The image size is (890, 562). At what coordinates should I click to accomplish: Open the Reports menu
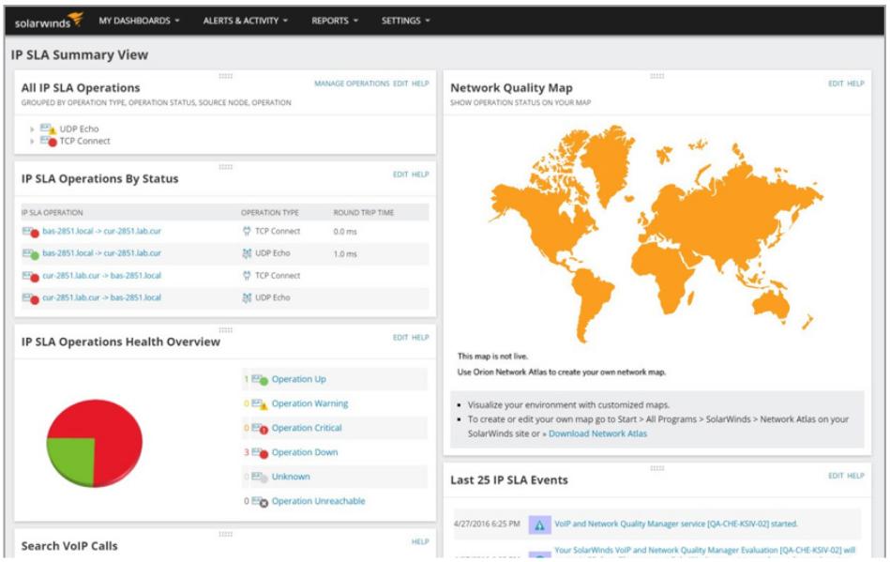334,21
